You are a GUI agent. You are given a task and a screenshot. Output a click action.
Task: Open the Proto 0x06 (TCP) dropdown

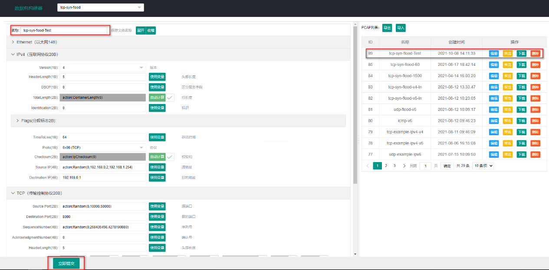[103, 147]
